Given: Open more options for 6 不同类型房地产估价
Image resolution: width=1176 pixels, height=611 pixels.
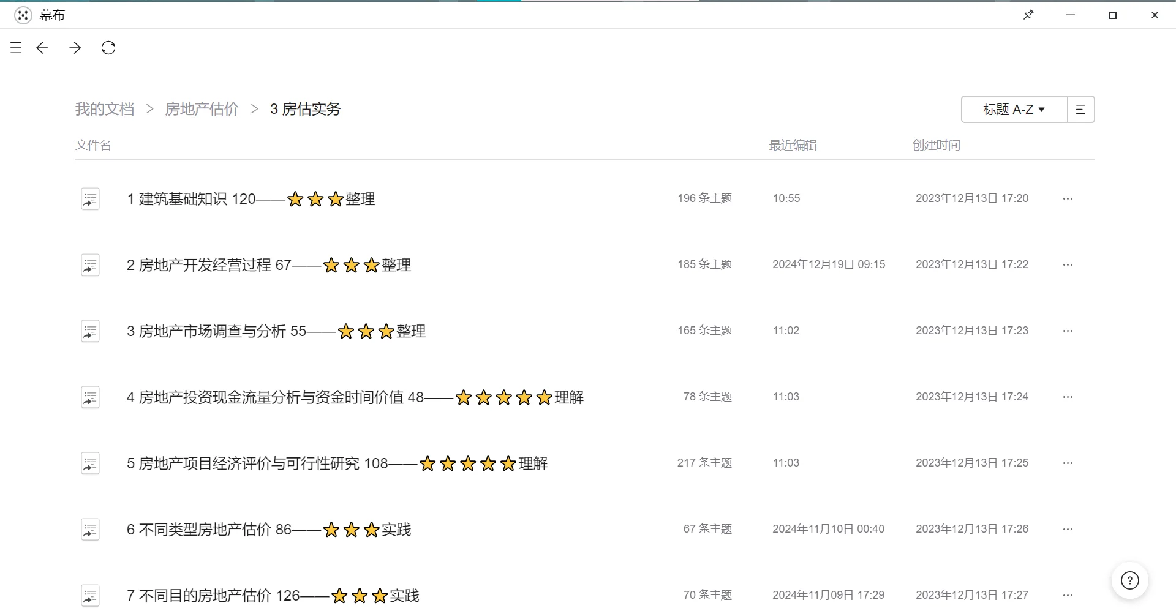Looking at the screenshot, I should pyautogui.click(x=1068, y=529).
